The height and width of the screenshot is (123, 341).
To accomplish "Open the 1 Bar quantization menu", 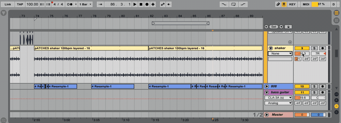I will coord(85,4).
